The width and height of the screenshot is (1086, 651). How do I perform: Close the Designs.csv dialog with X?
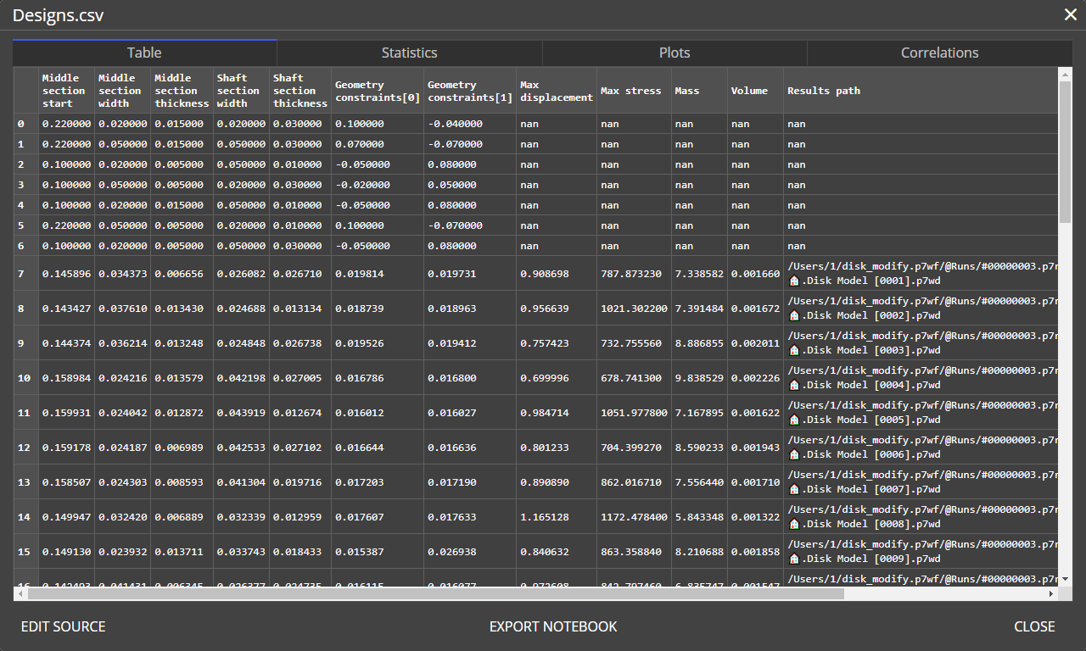(1071, 14)
